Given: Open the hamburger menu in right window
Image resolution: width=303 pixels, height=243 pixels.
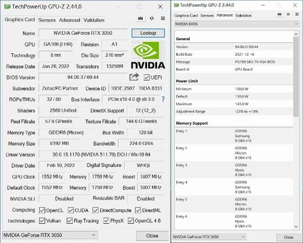Looking at the screenshot, I should tap(297, 15).
